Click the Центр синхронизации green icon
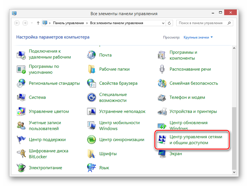Screen dimensions: 248x186 [91, 140]
